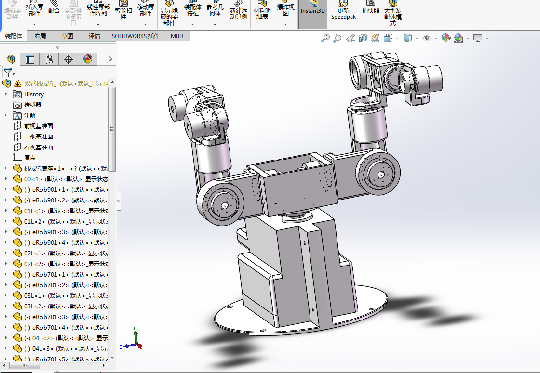Open the View Orientation cube
The width and height of the screenshot is (540, 373).
388,38
